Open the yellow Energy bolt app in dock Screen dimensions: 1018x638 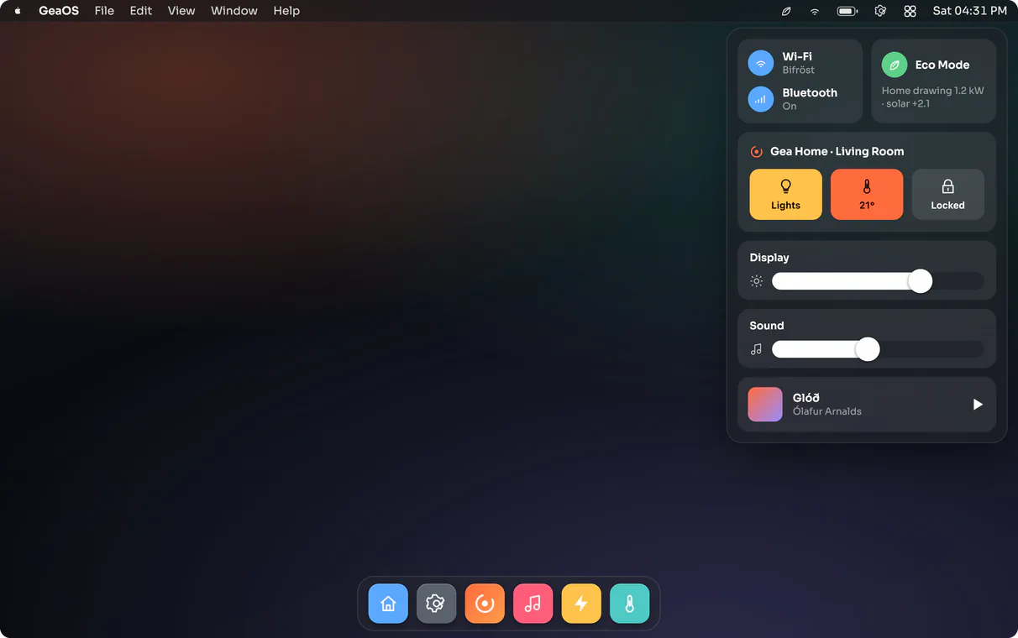tap(581, 604)
